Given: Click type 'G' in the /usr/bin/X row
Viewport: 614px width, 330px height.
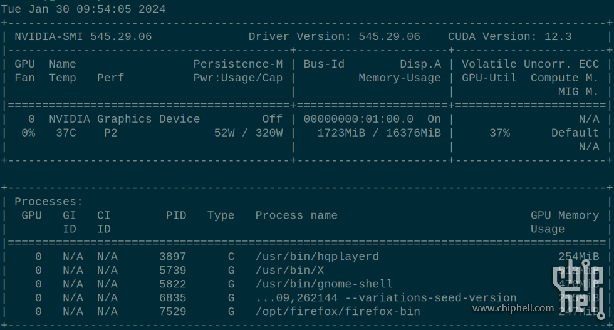Looking at the screenshot, I should tap(231, 271).
